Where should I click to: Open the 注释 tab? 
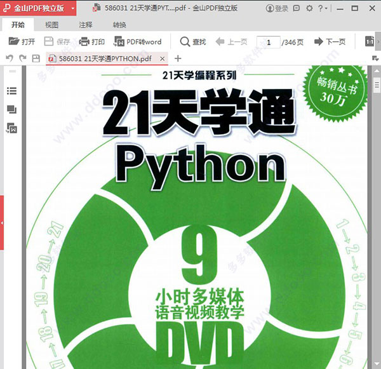pyautogui.click(x=86, y=25)
